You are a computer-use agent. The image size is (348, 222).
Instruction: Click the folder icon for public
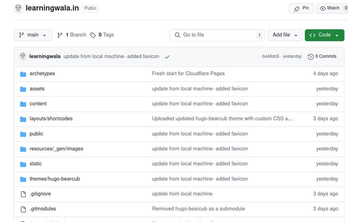click(x=23, y=134)
